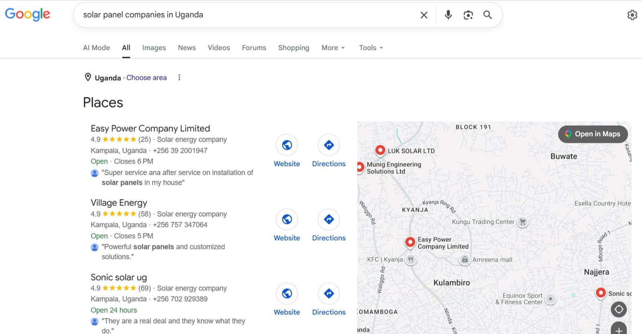642x334 pixels.
Task: Center map on my location button
Action: click(619, 309)
